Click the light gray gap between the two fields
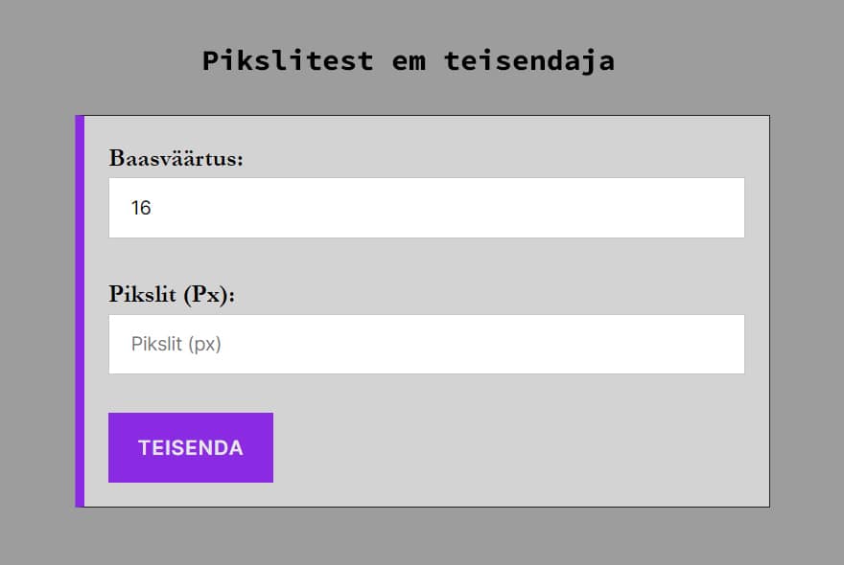Screen dimensions: 844x565 click(x=427, y=263)
